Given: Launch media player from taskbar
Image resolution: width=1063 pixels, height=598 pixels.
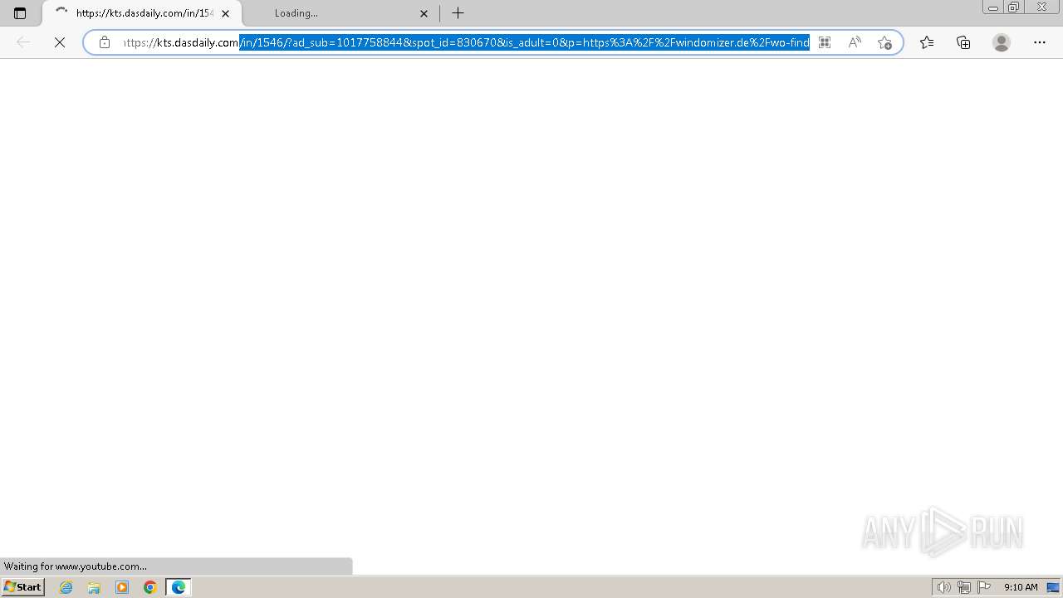Looking at the screenshot, I should 122,587.
